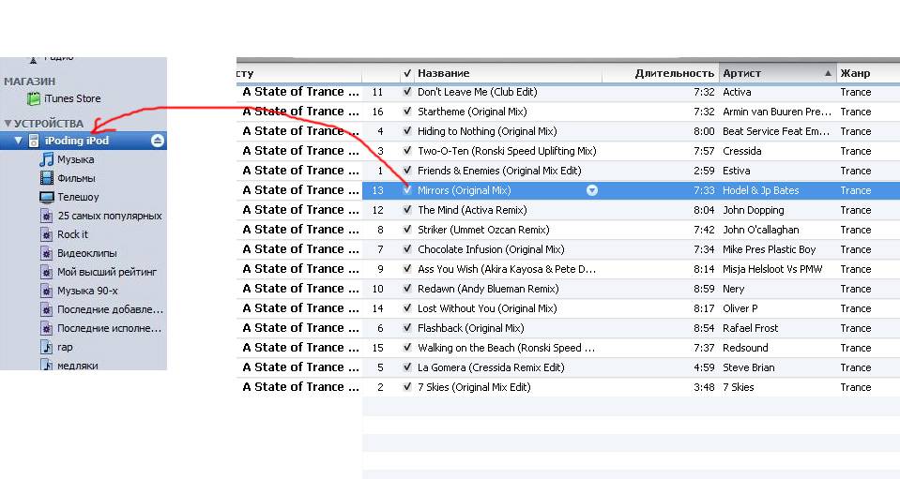The image size is (900, 479).
Task: Open iTunes Store from the sidebar
Action: pos(71,98)
